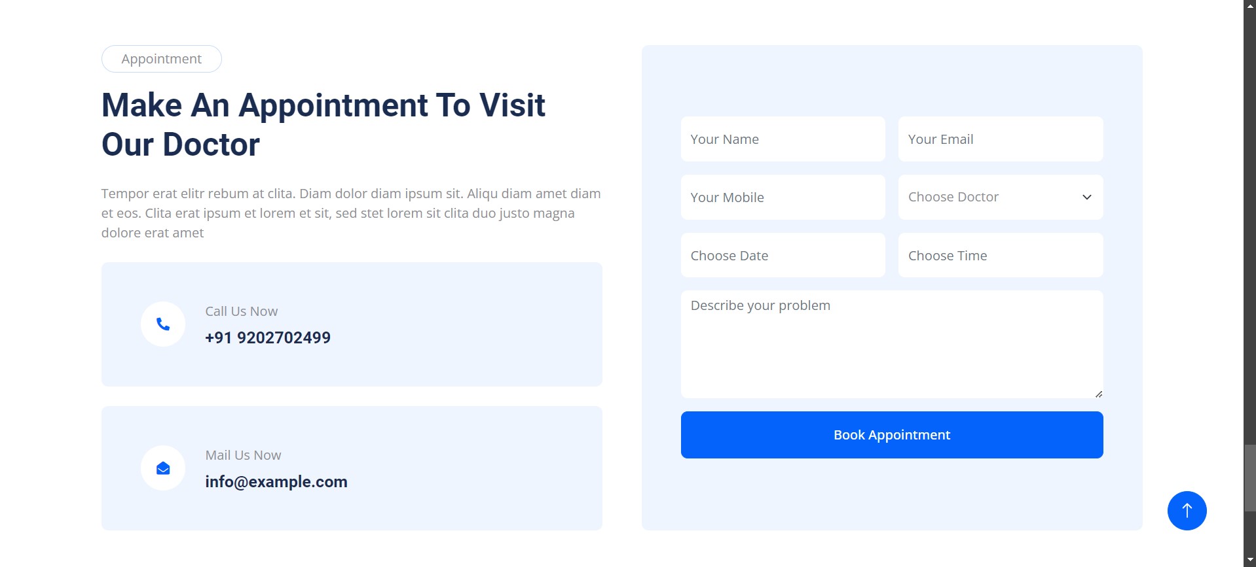Click the page vertical scrollbar thumb
The image size is (1256, 567).
click(x=1250, y=478)
